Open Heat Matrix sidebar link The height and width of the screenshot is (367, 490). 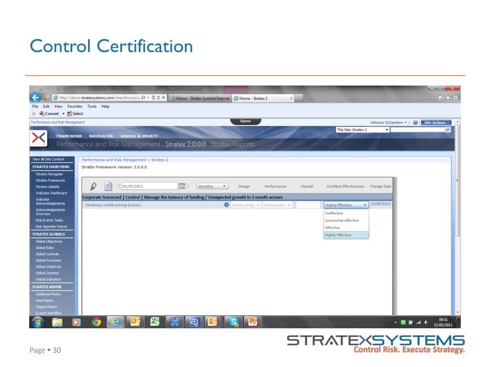[45, 301]
